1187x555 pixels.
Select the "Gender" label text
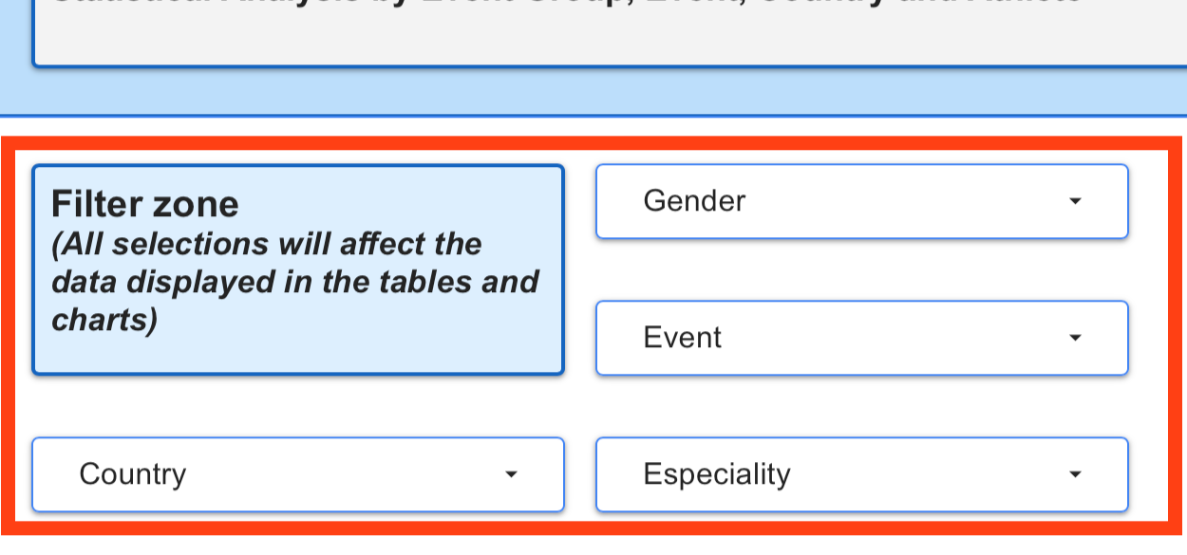click(694, 201)
